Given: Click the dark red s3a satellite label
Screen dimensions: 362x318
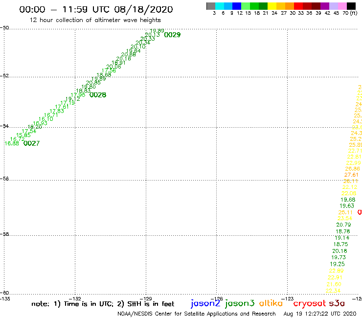Looking at the screenshot, I should (337, 303).
